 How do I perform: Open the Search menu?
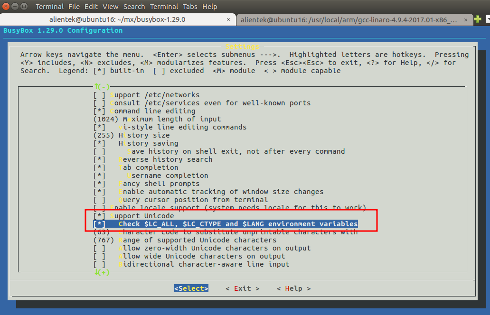coord(134,7)
